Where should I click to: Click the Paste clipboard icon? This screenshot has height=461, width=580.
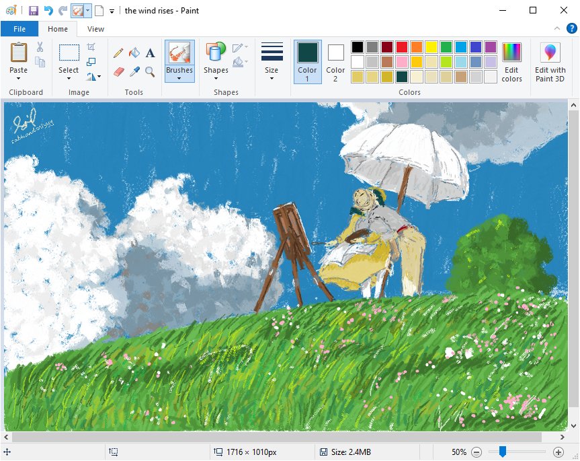click(x=19, y=52)
